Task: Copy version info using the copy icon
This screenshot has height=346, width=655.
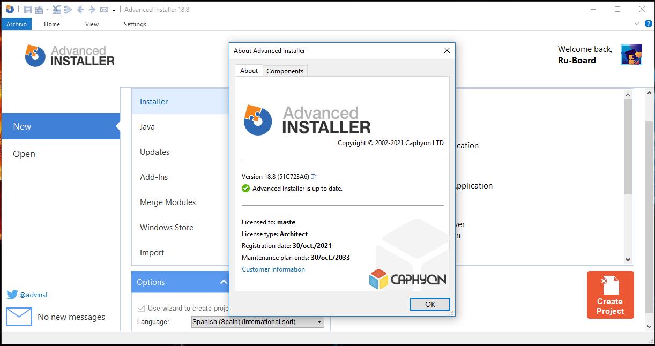Action: tap(314, 177)
